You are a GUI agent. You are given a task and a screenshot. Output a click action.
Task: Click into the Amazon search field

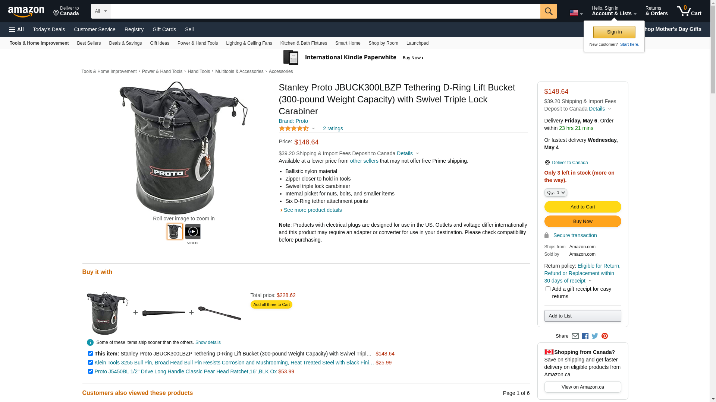point(324,11)
